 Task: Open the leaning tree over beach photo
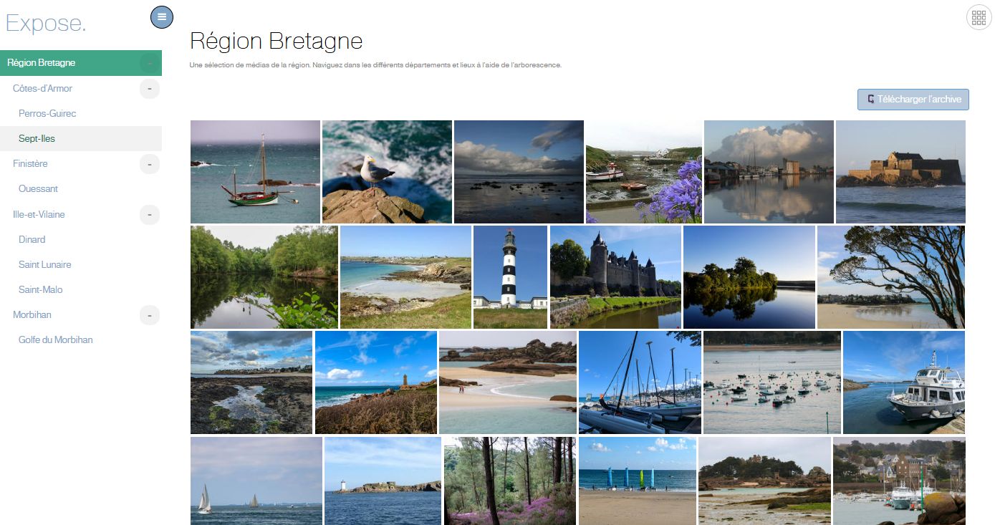point(891,277)
